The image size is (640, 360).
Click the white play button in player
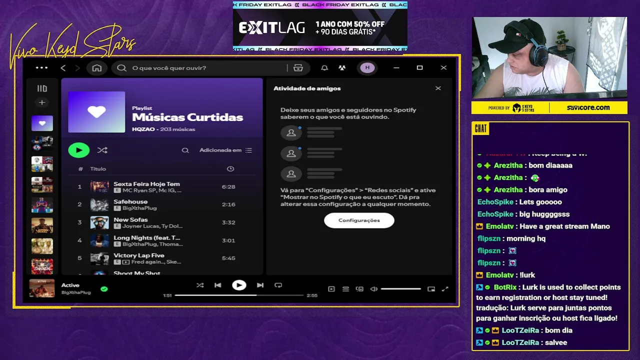point(239,285)
